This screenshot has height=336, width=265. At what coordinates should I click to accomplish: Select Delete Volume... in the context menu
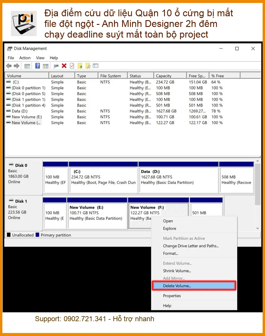click(x=194, y=286)
